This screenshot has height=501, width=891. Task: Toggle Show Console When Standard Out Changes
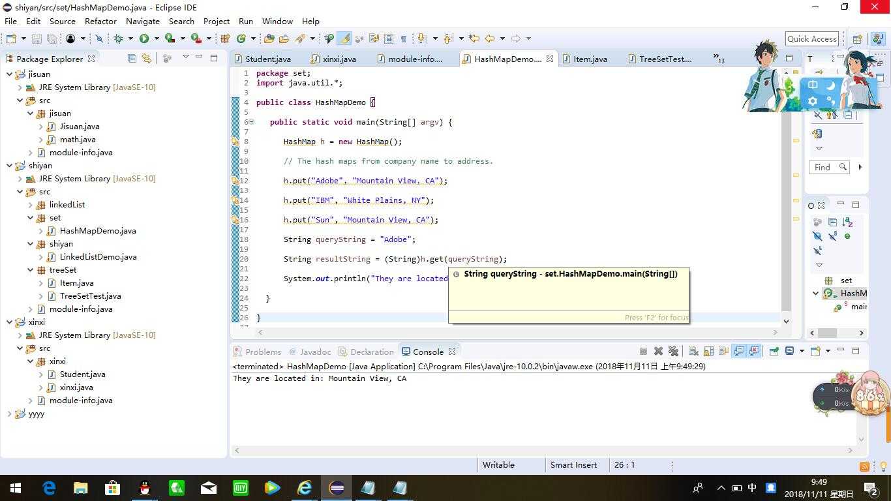click(x=739, y=351)
